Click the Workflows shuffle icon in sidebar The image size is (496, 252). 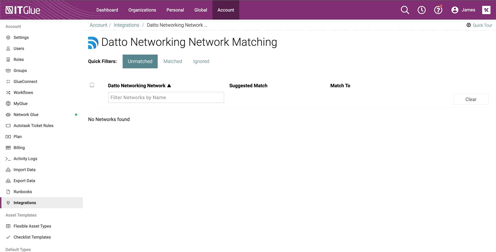click(x=8, y=93)
